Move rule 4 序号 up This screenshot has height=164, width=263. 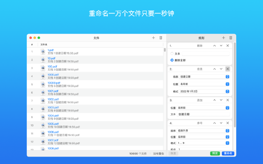(214, 123)
